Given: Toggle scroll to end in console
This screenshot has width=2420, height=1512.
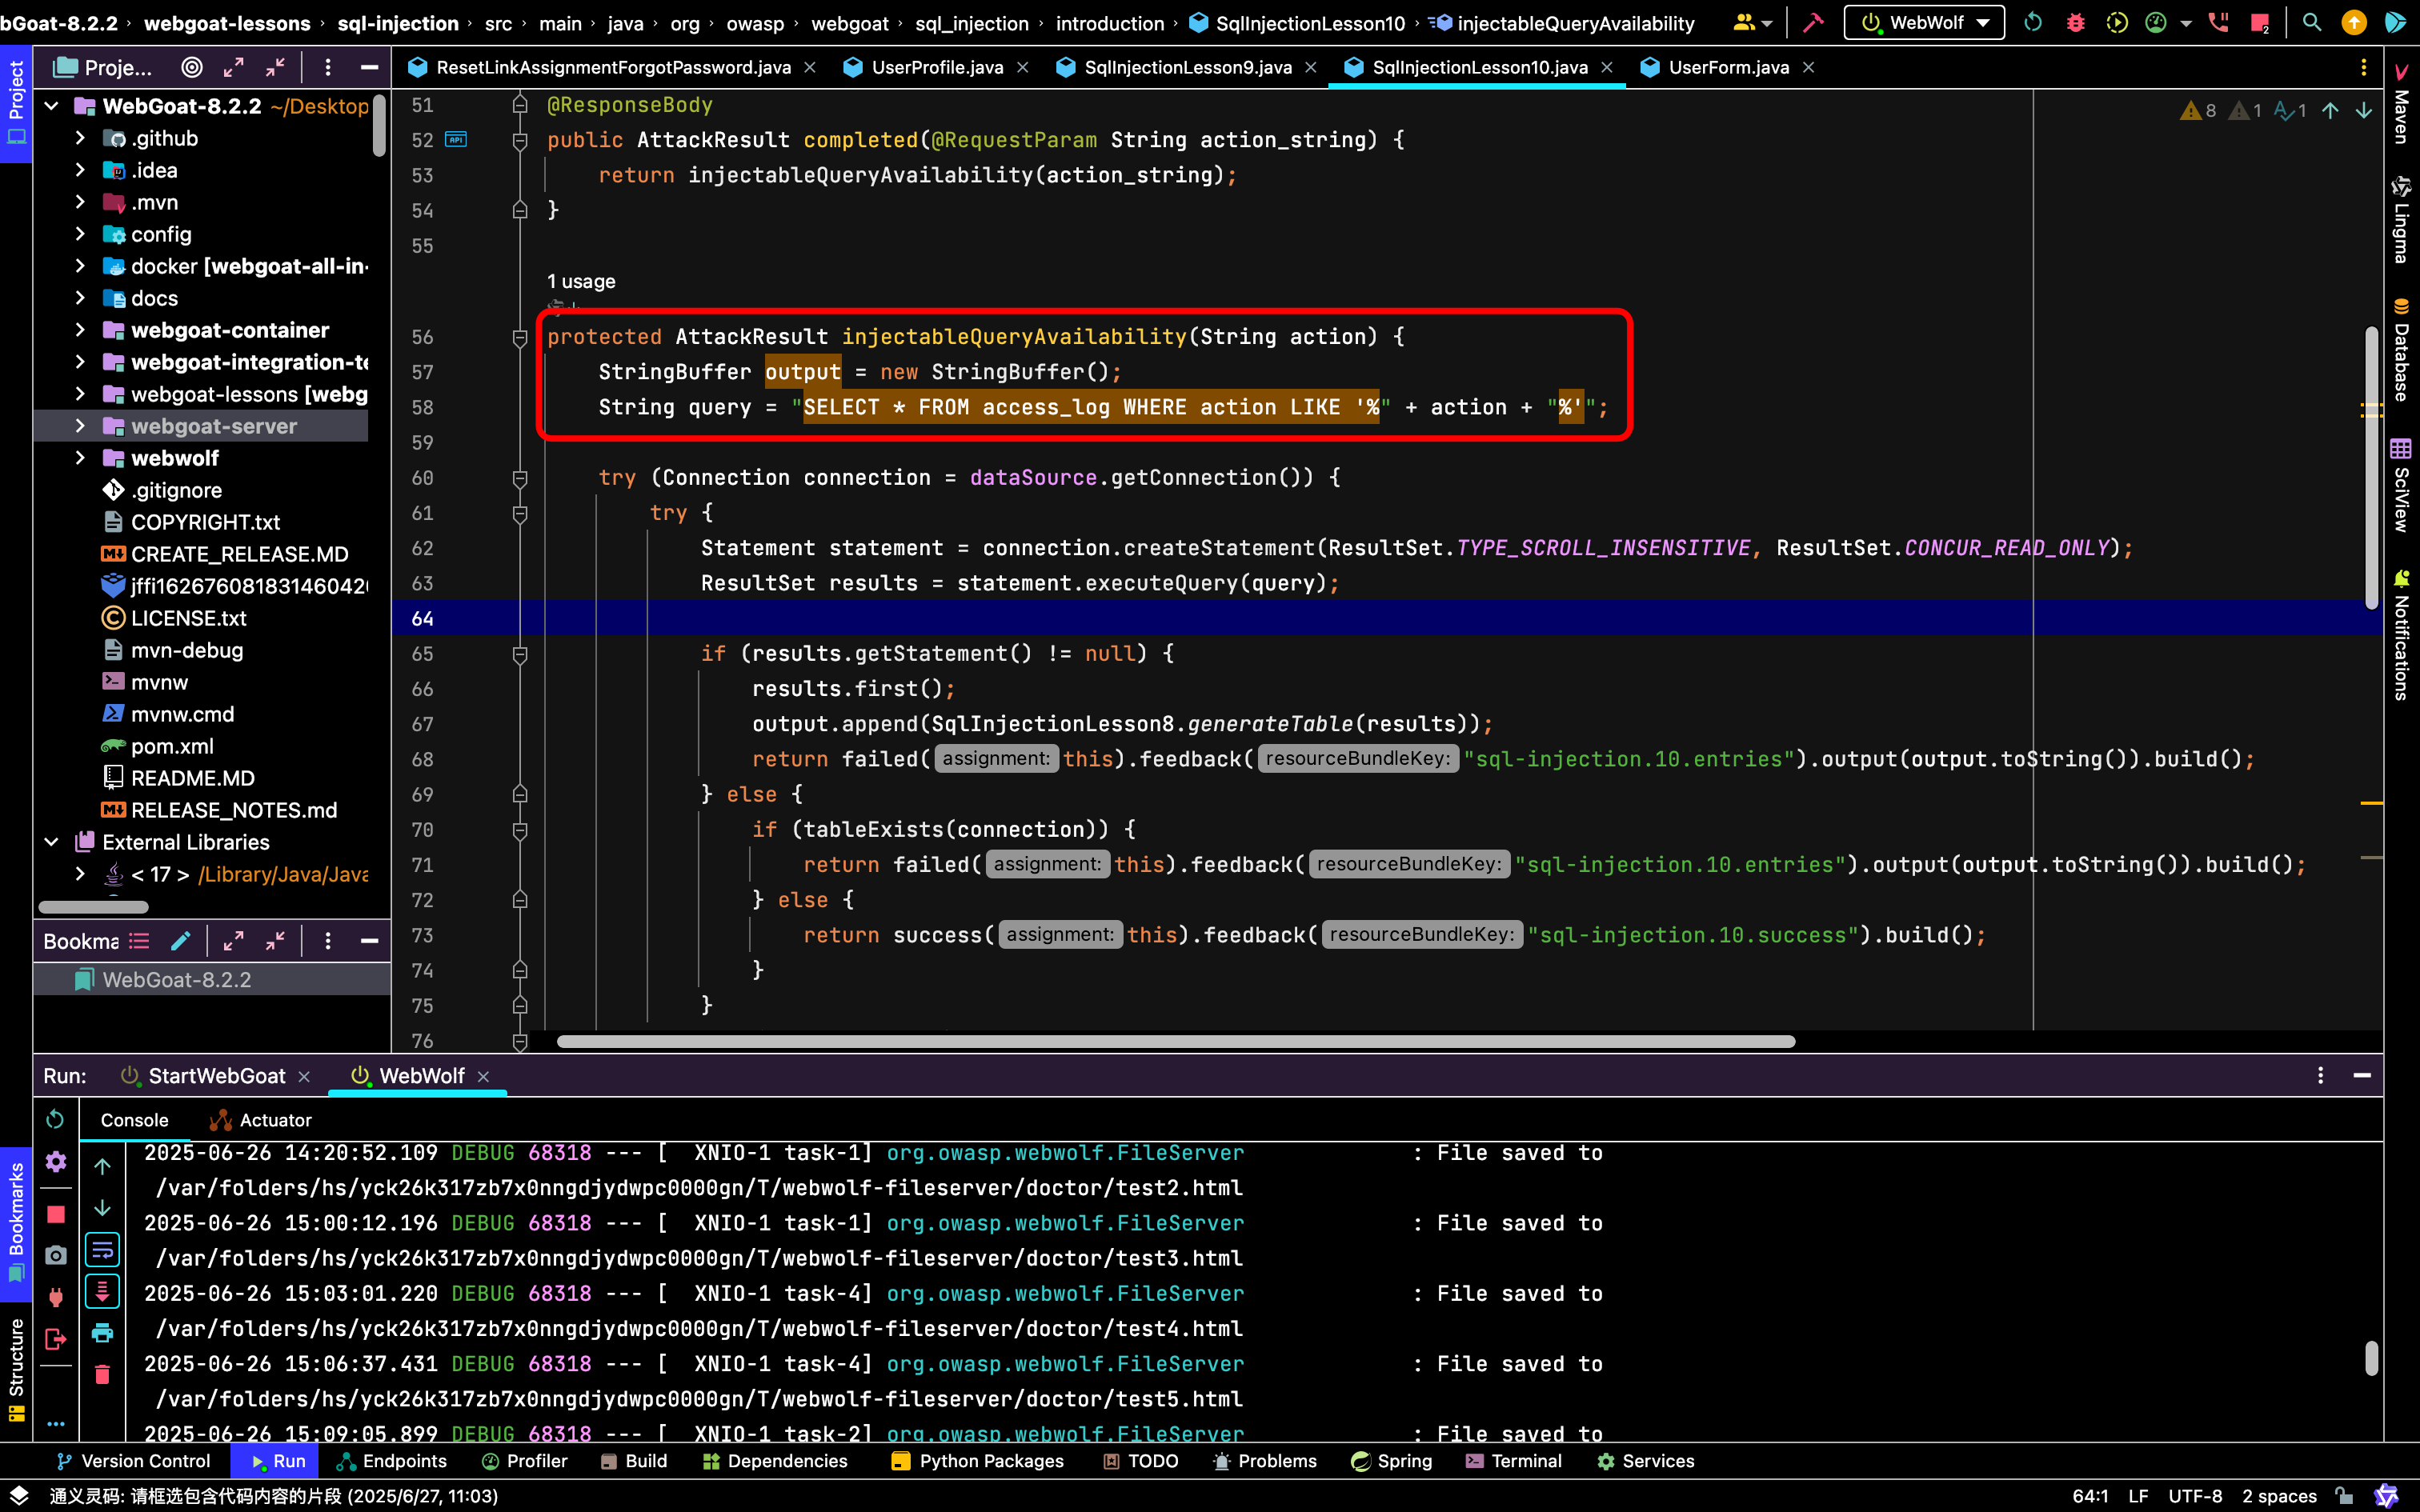Looking at the screenshot, I should [102, 1291].
